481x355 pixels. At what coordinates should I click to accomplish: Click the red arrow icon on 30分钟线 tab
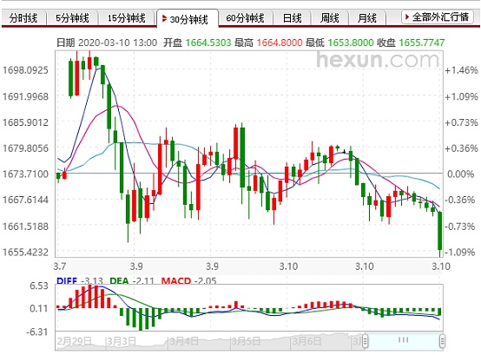164,19
